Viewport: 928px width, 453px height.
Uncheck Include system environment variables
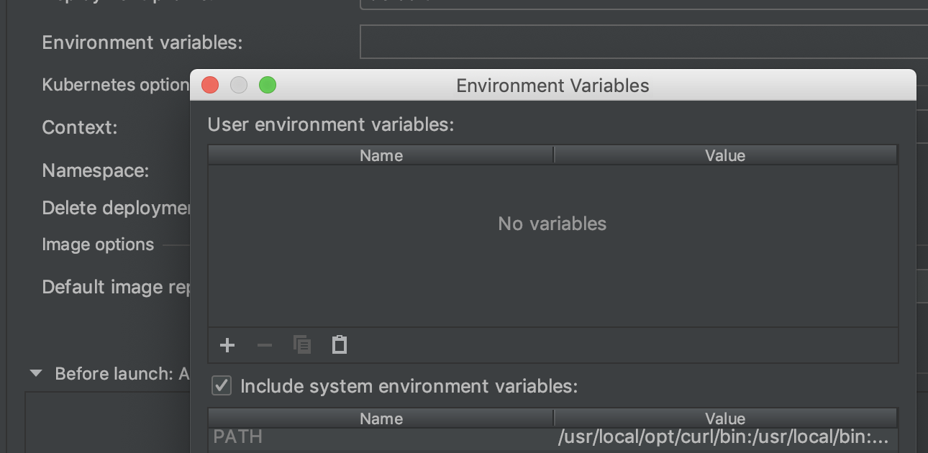pos(221,385)
